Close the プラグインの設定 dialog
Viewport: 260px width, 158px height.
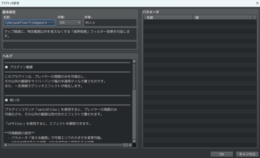[x=257, y=3]
